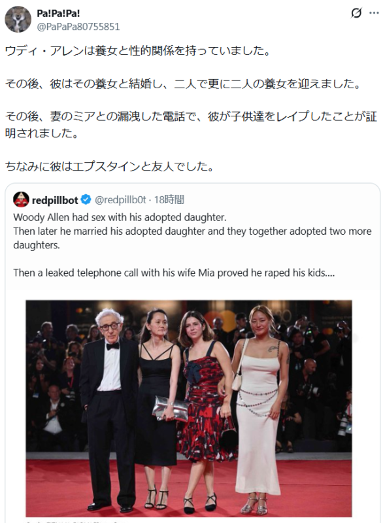Click the paragraph mentioning 漏洩した電話

pyautogui.click(x=191, y=124)
